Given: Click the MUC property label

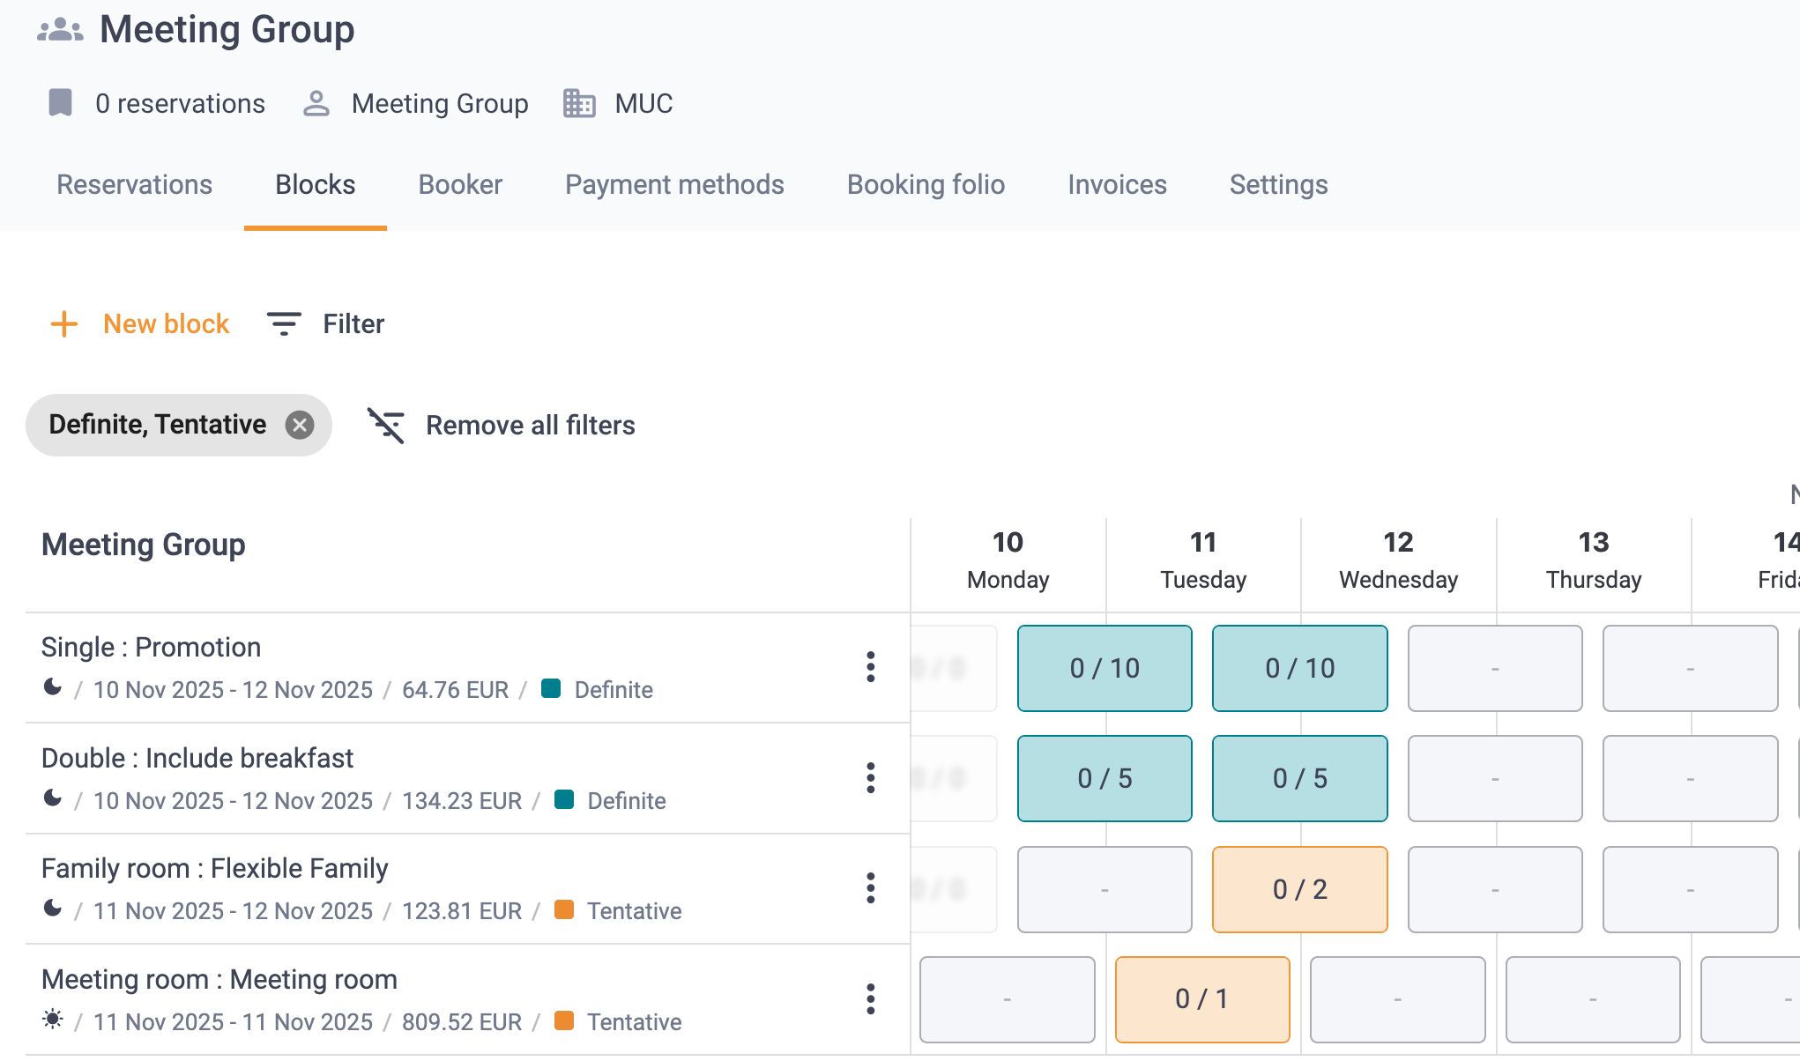Looking at the screenshot, I should tap(644, 104).
